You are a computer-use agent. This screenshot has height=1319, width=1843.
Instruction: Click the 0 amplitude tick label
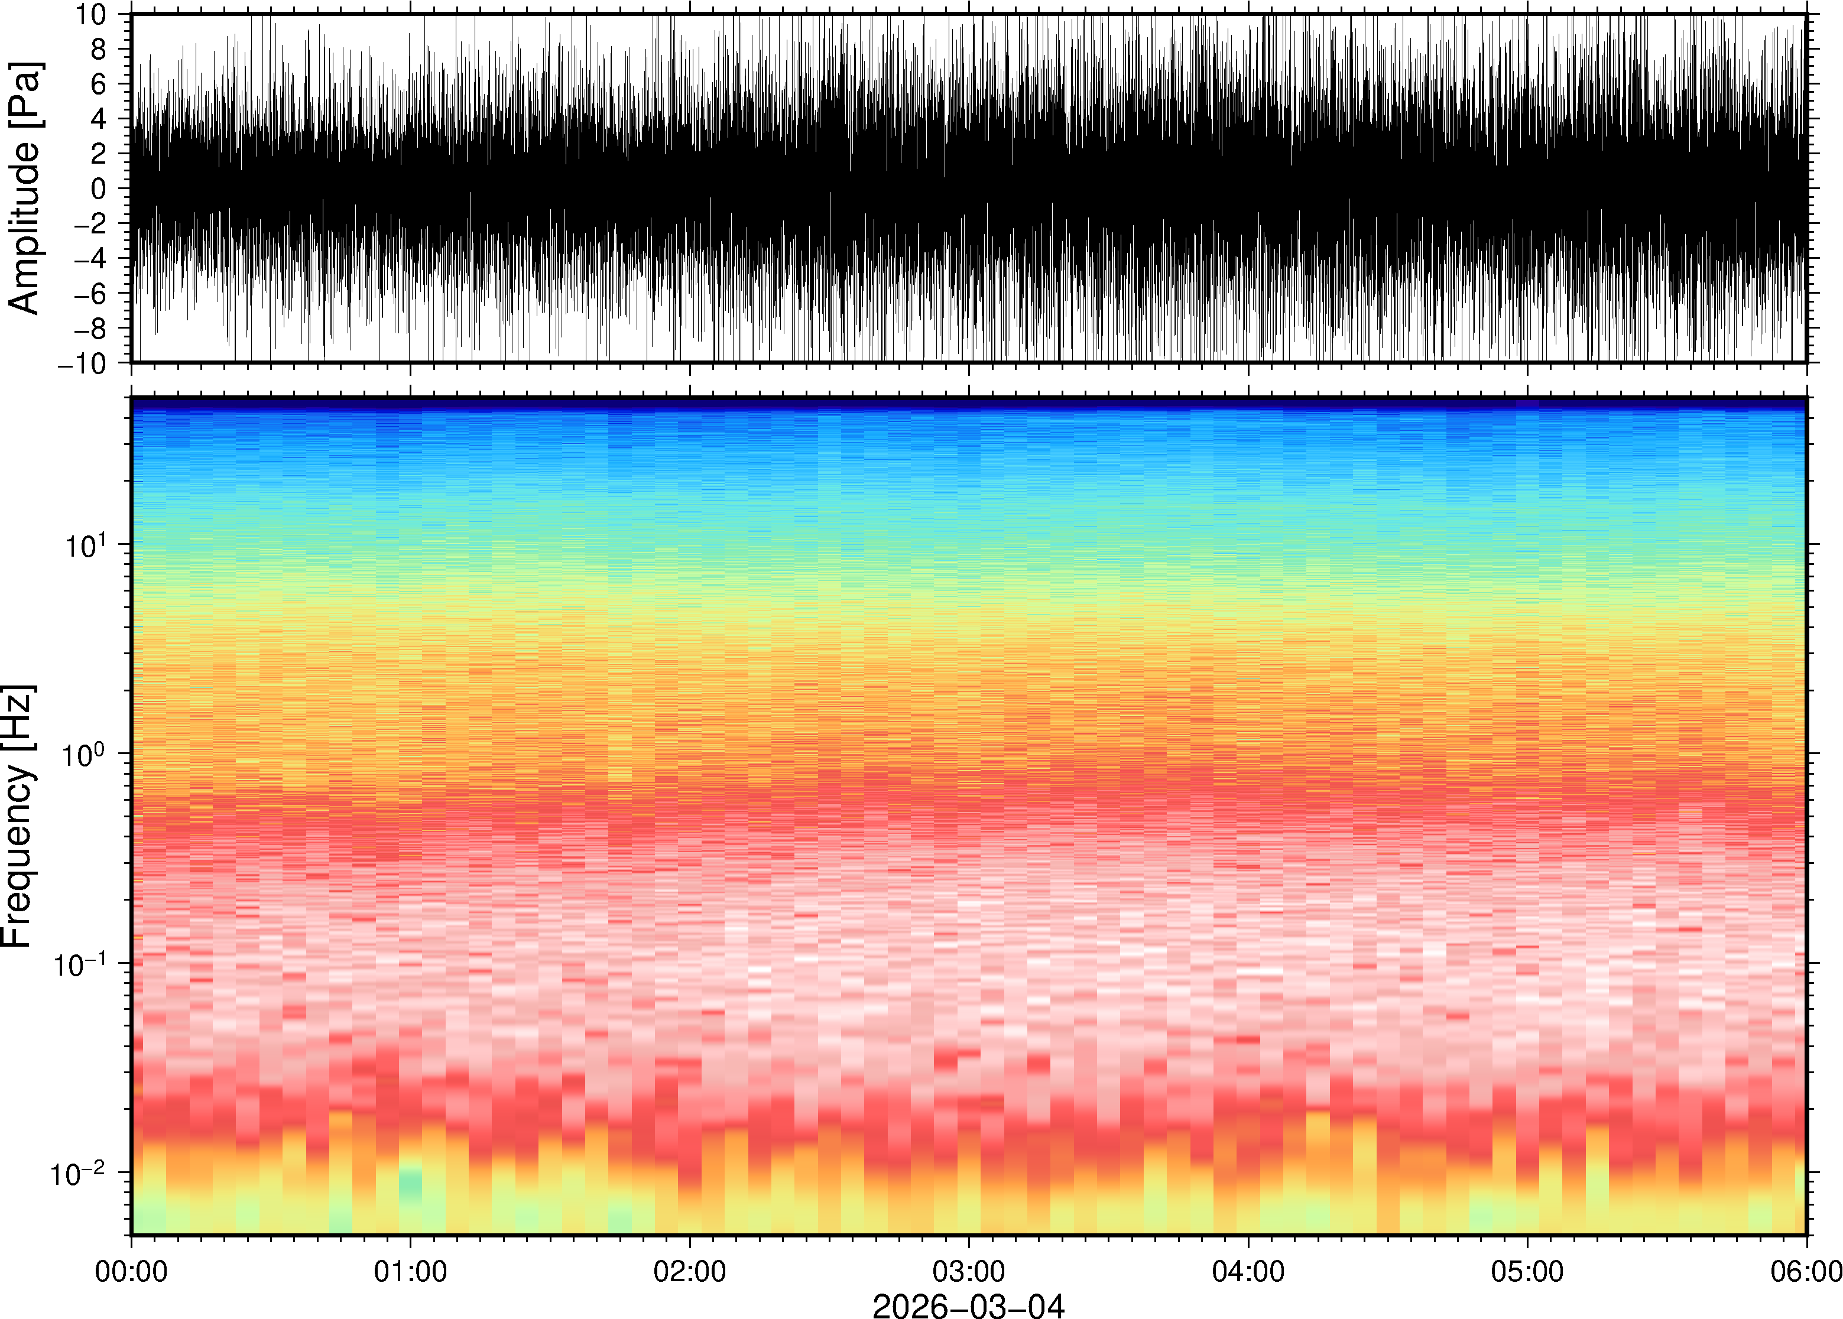[99, 189]
